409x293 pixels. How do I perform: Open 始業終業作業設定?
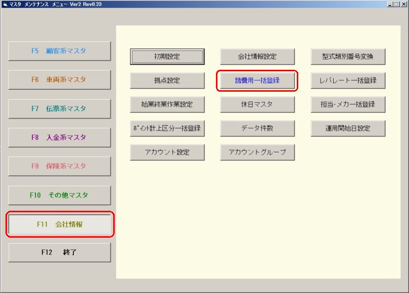(x=167, y=105)
